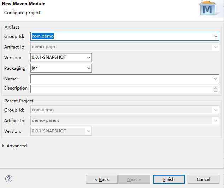Click the Finish button
This screenshot has height=188, width=224.
169,179
